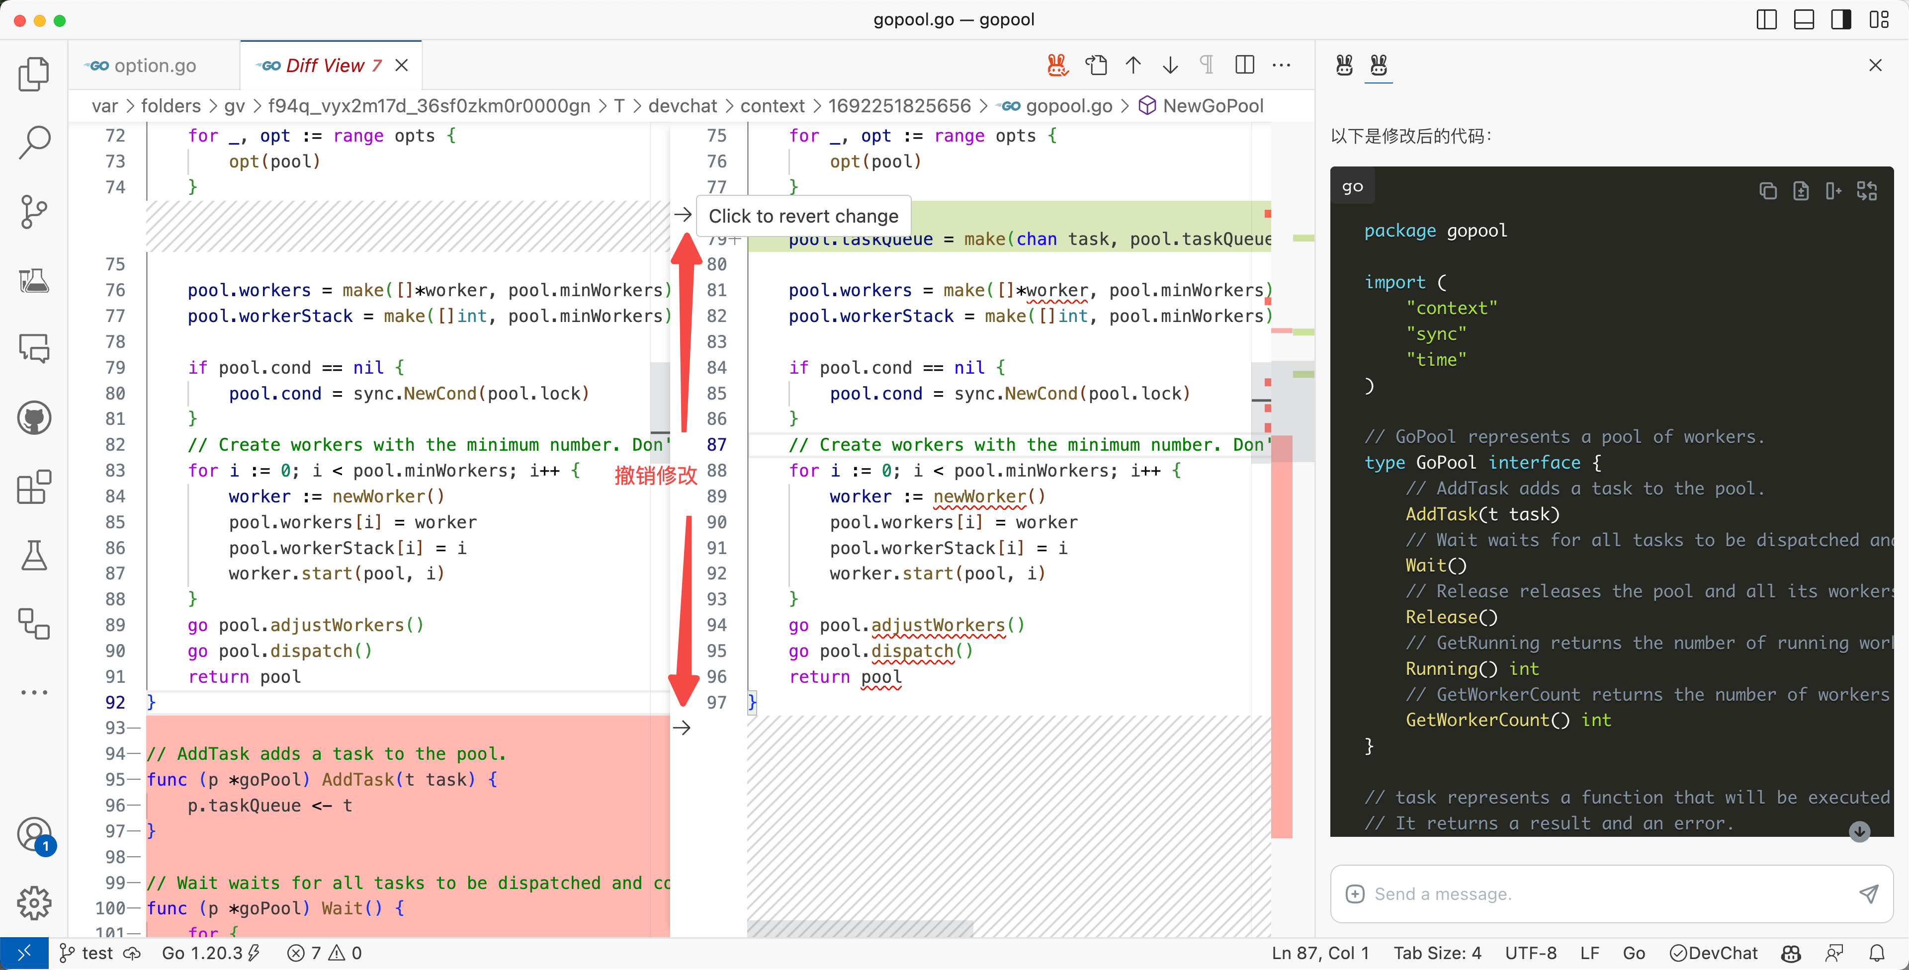Viewport: 1909px width, 970px height.
Task: Open the Search view icon
Action: (34, 142)
